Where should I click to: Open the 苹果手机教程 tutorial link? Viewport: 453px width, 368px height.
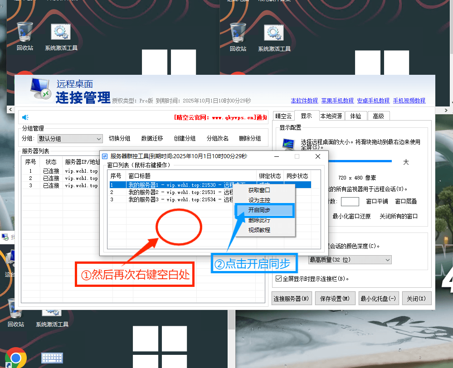pyautogui.click(x=337, y=101)
